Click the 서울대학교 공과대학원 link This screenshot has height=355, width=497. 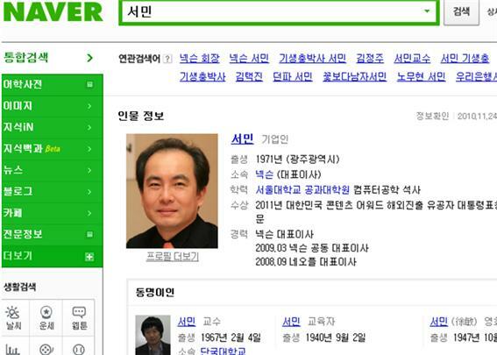302,190
